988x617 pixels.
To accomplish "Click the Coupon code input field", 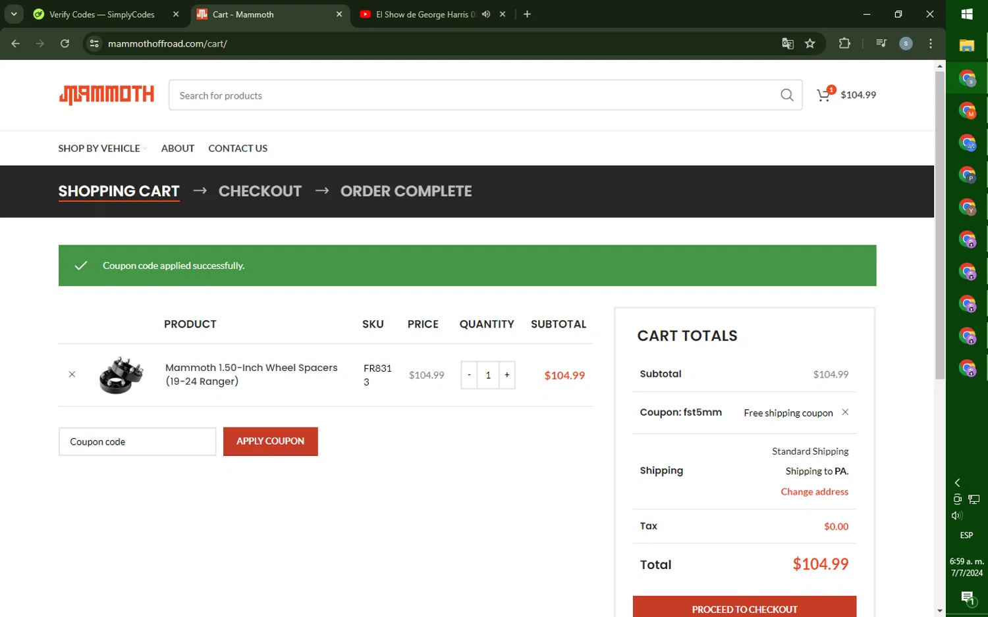I will point(137,441).
